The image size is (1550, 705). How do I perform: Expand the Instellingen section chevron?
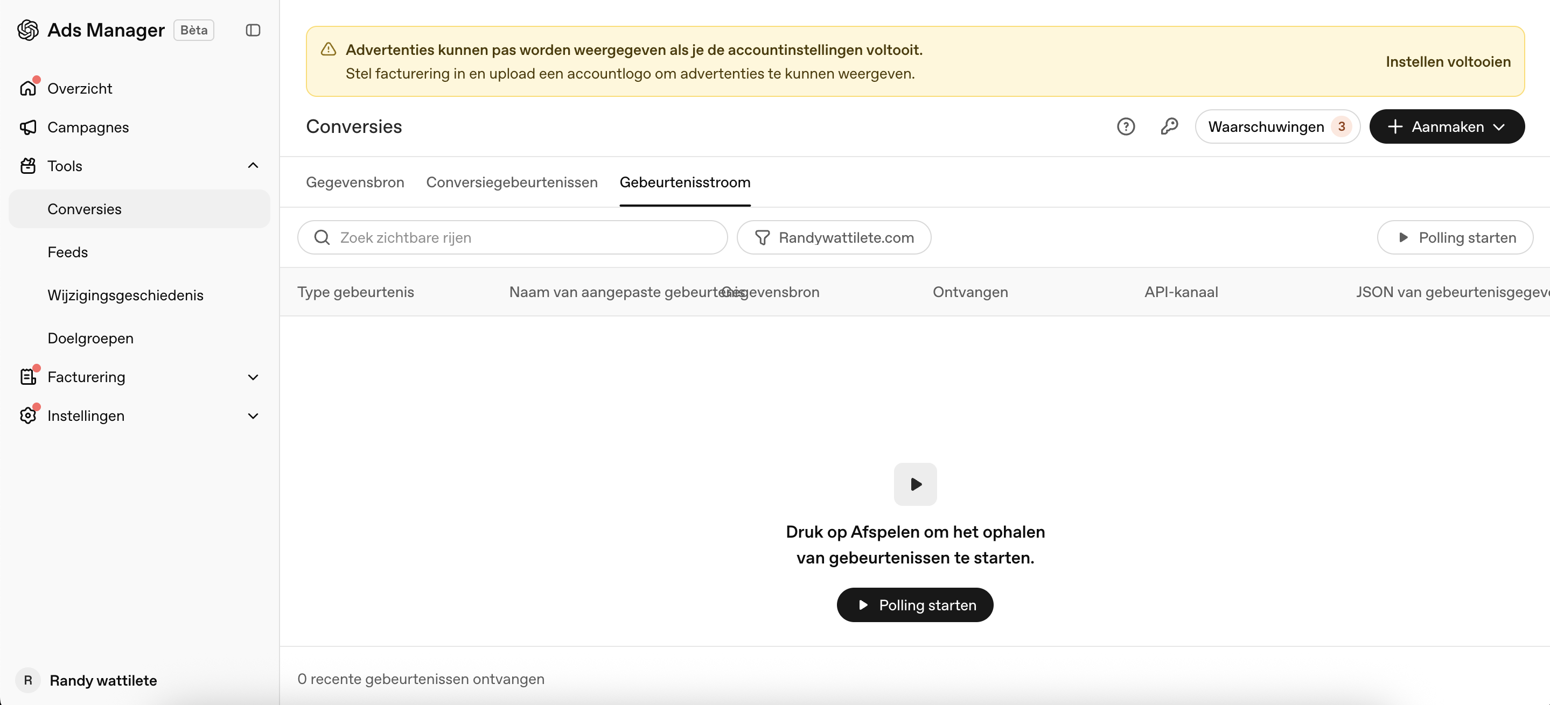[253, 416]
